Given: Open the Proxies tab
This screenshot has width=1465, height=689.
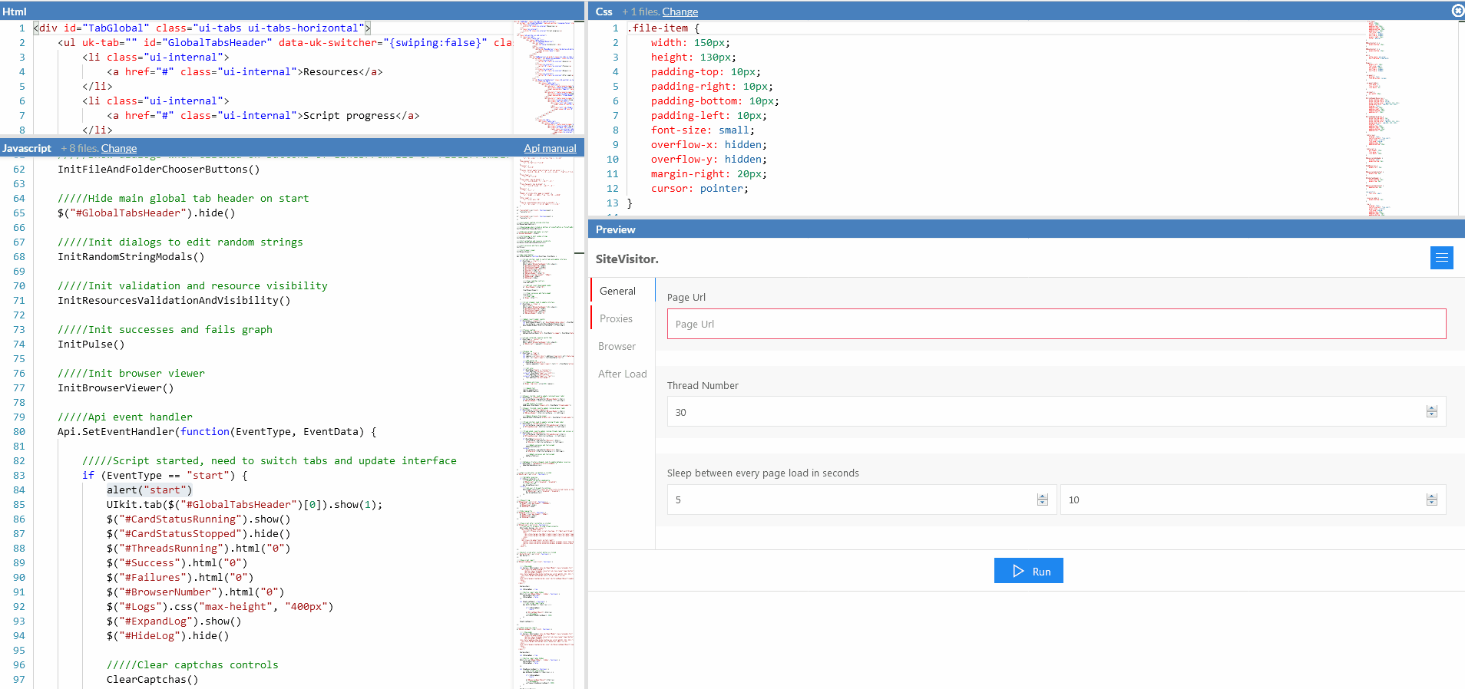Looking at the screenshot, I should pos(616,318).
